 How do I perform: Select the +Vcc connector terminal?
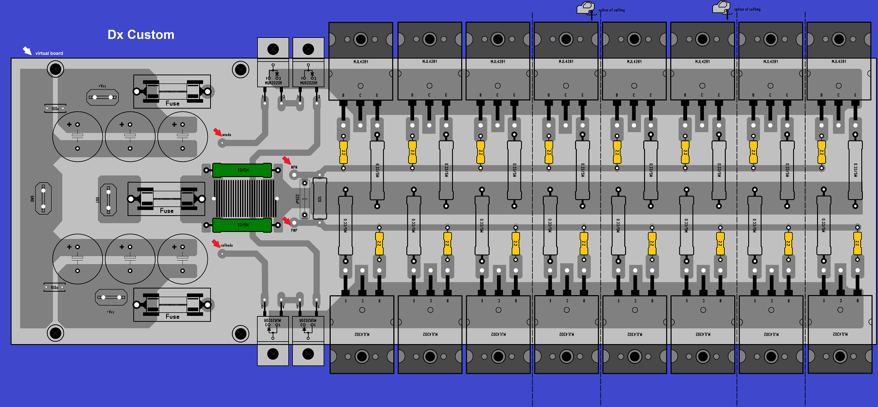[x=102, y=97]
